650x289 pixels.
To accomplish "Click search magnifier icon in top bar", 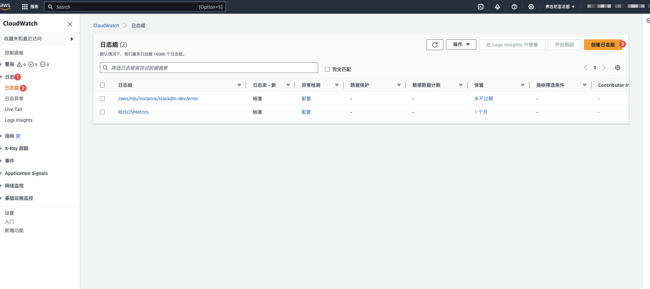I will tap(50, 7).
